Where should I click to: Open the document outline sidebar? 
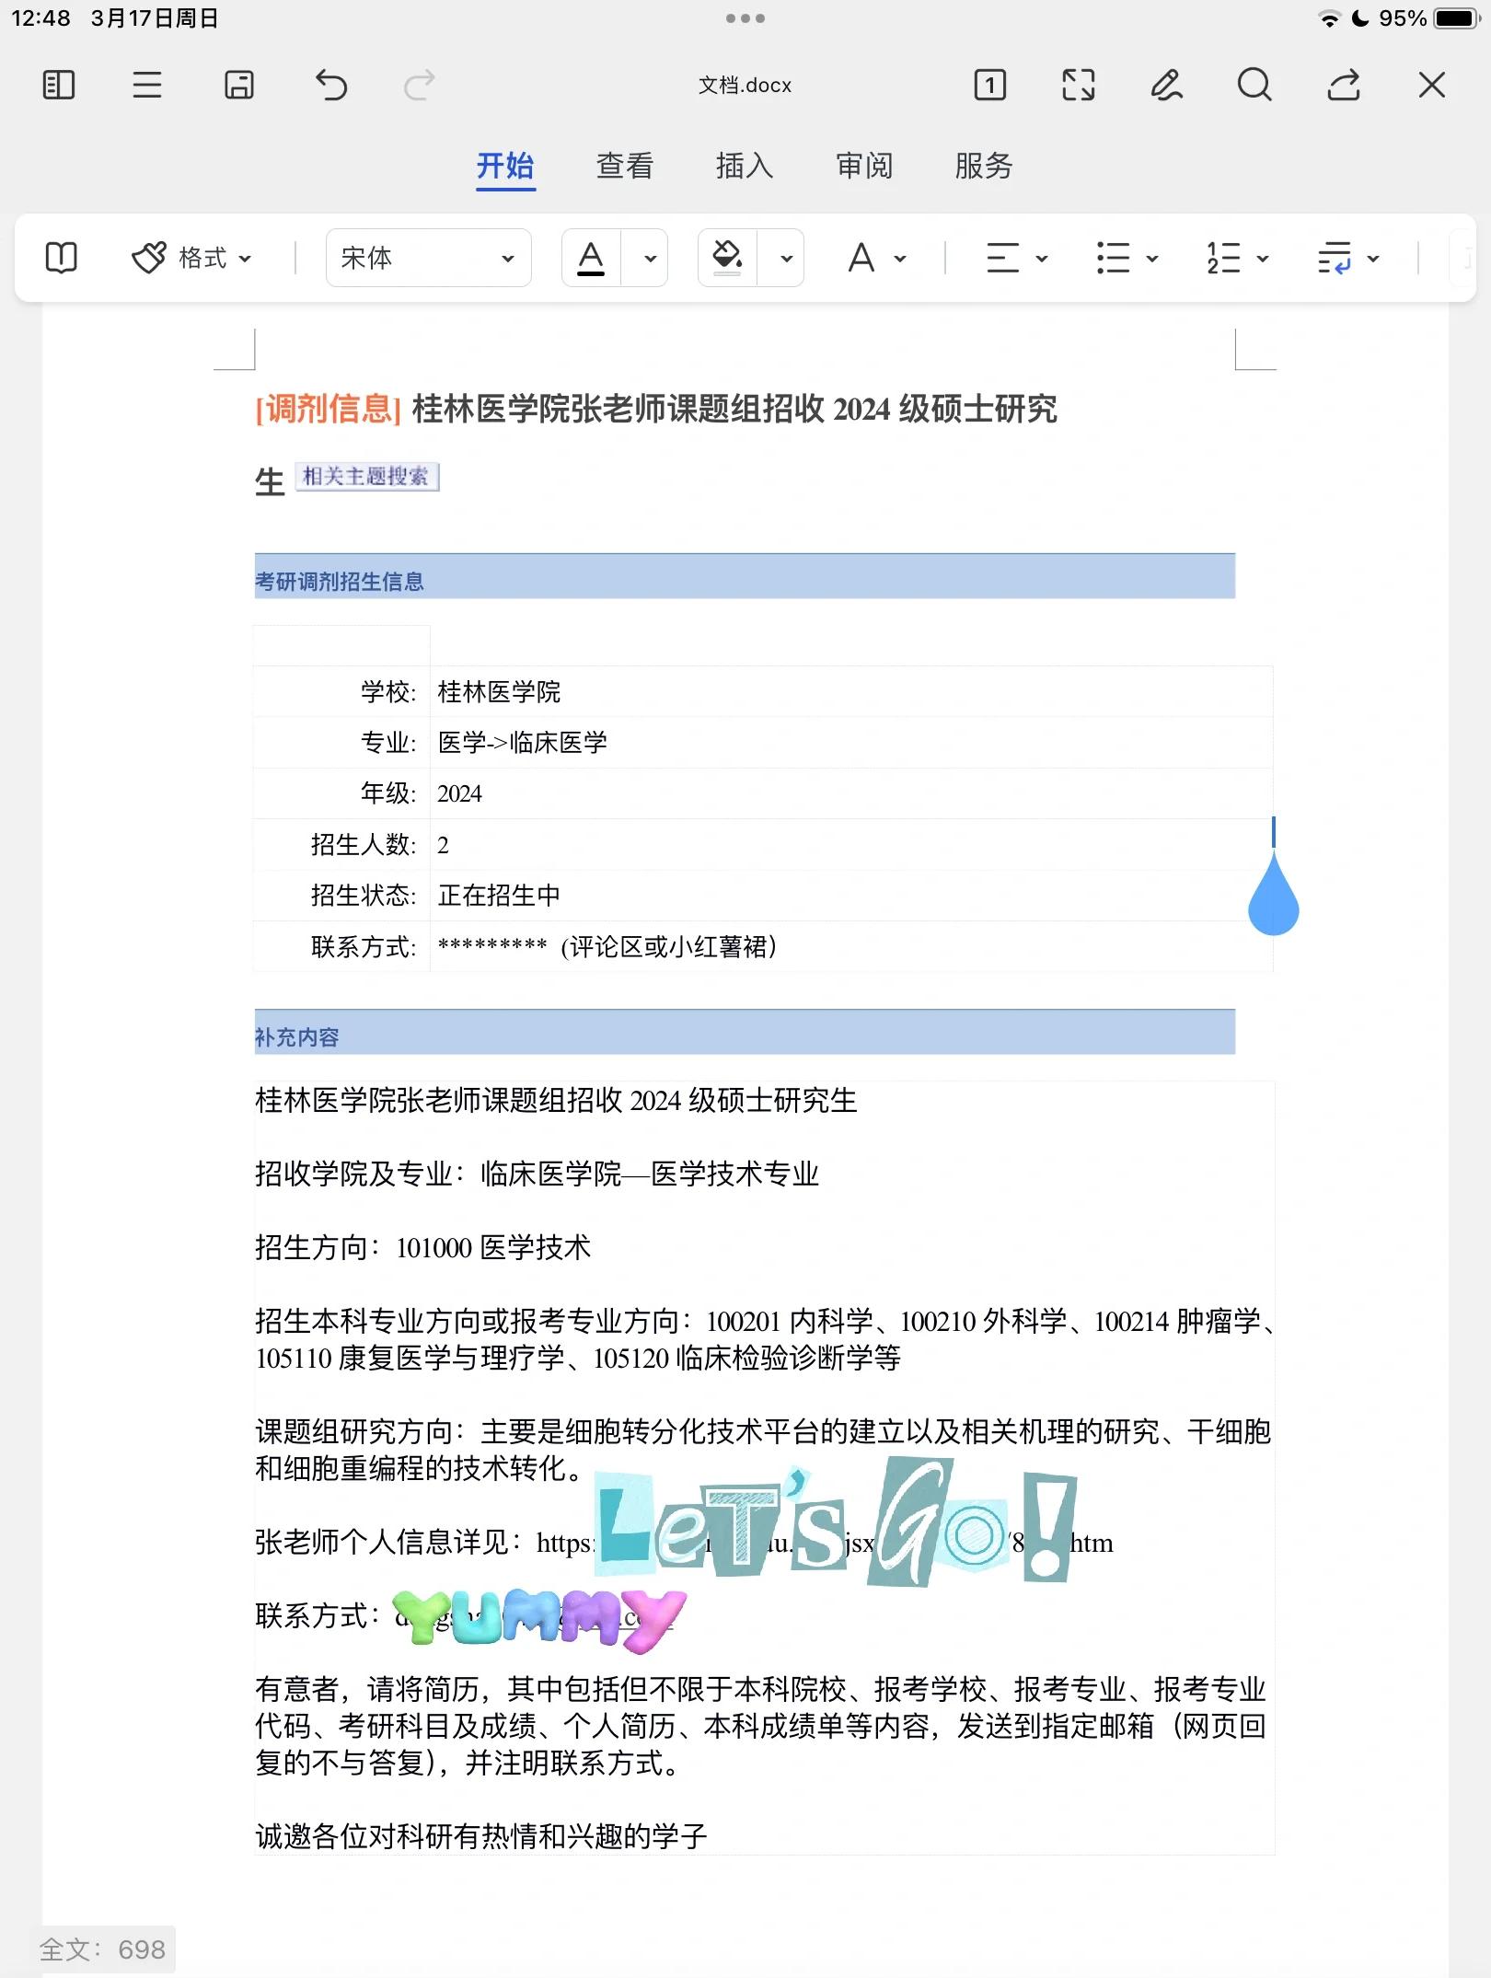point(58,85)
